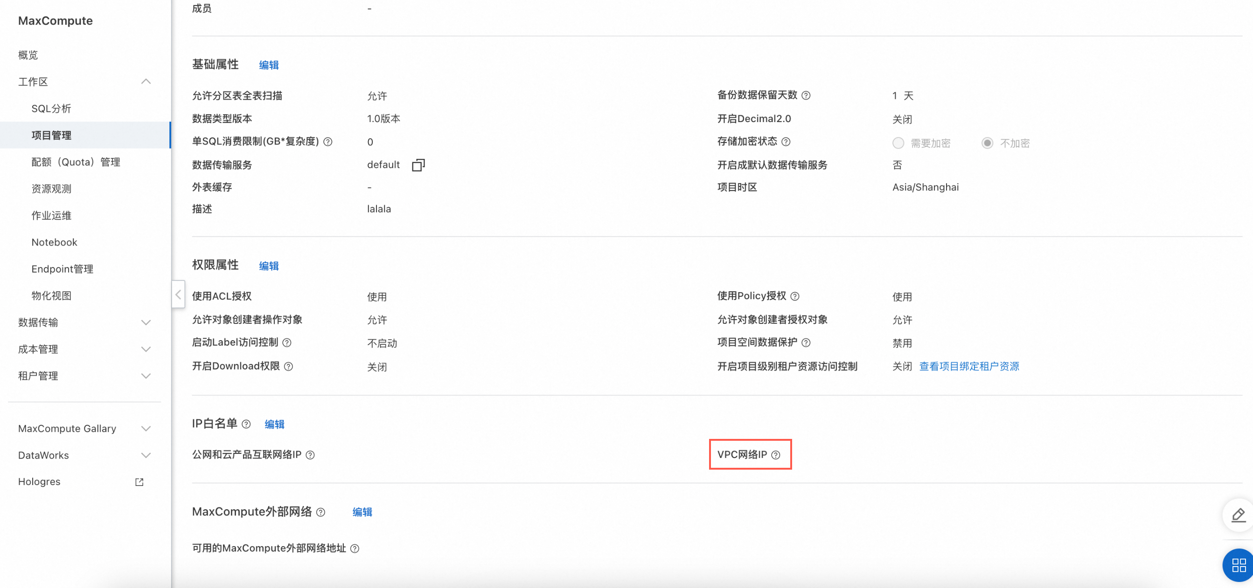Edit the MaxCompute外部网络 section
Viewport: 1253px width, 588px height.
(x=362, y=512)
